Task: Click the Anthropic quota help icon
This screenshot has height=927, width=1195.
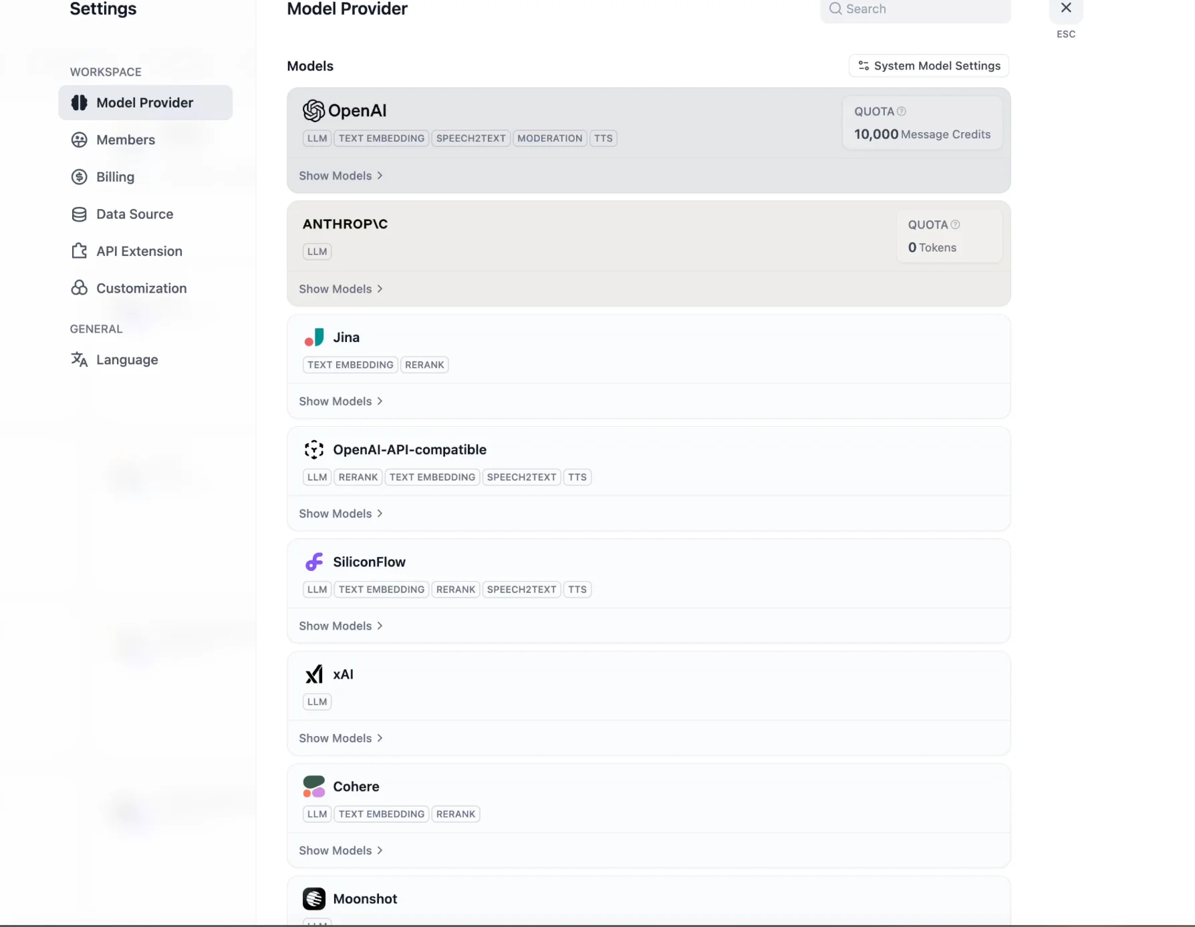Action: click(955, 225)
